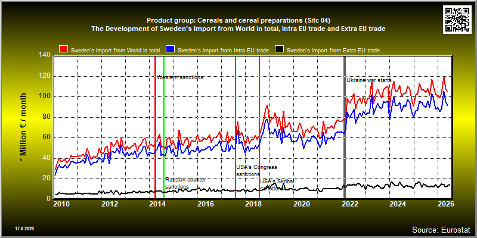This screenshot has width=477, height=238.
Task: Click the "USA's Congress sanctions" annotation
Action: click(x=257, y=171)
